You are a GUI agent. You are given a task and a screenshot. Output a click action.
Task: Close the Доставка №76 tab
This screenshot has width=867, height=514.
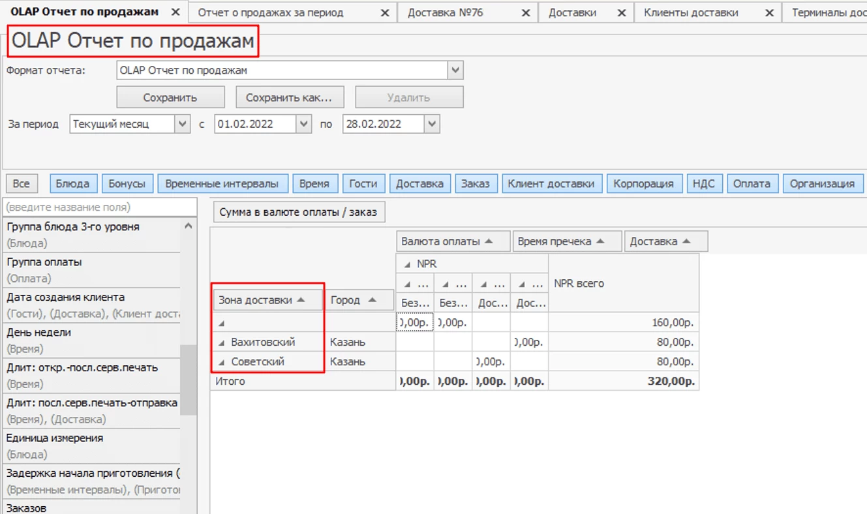pos(525,13)
